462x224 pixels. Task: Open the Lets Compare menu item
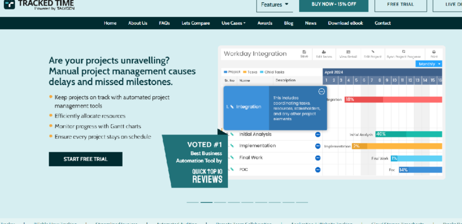pos(195,23)
